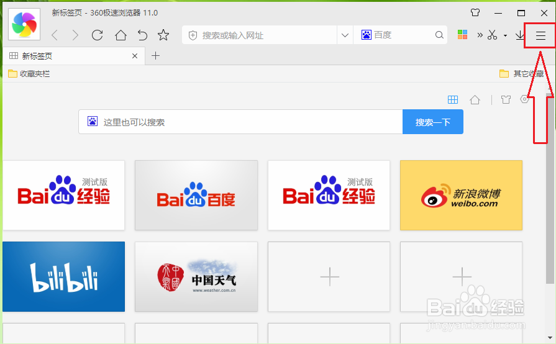Open the Baidu 百度 tile
Screen dimensions: 556x344
click(x=196, y=195)
